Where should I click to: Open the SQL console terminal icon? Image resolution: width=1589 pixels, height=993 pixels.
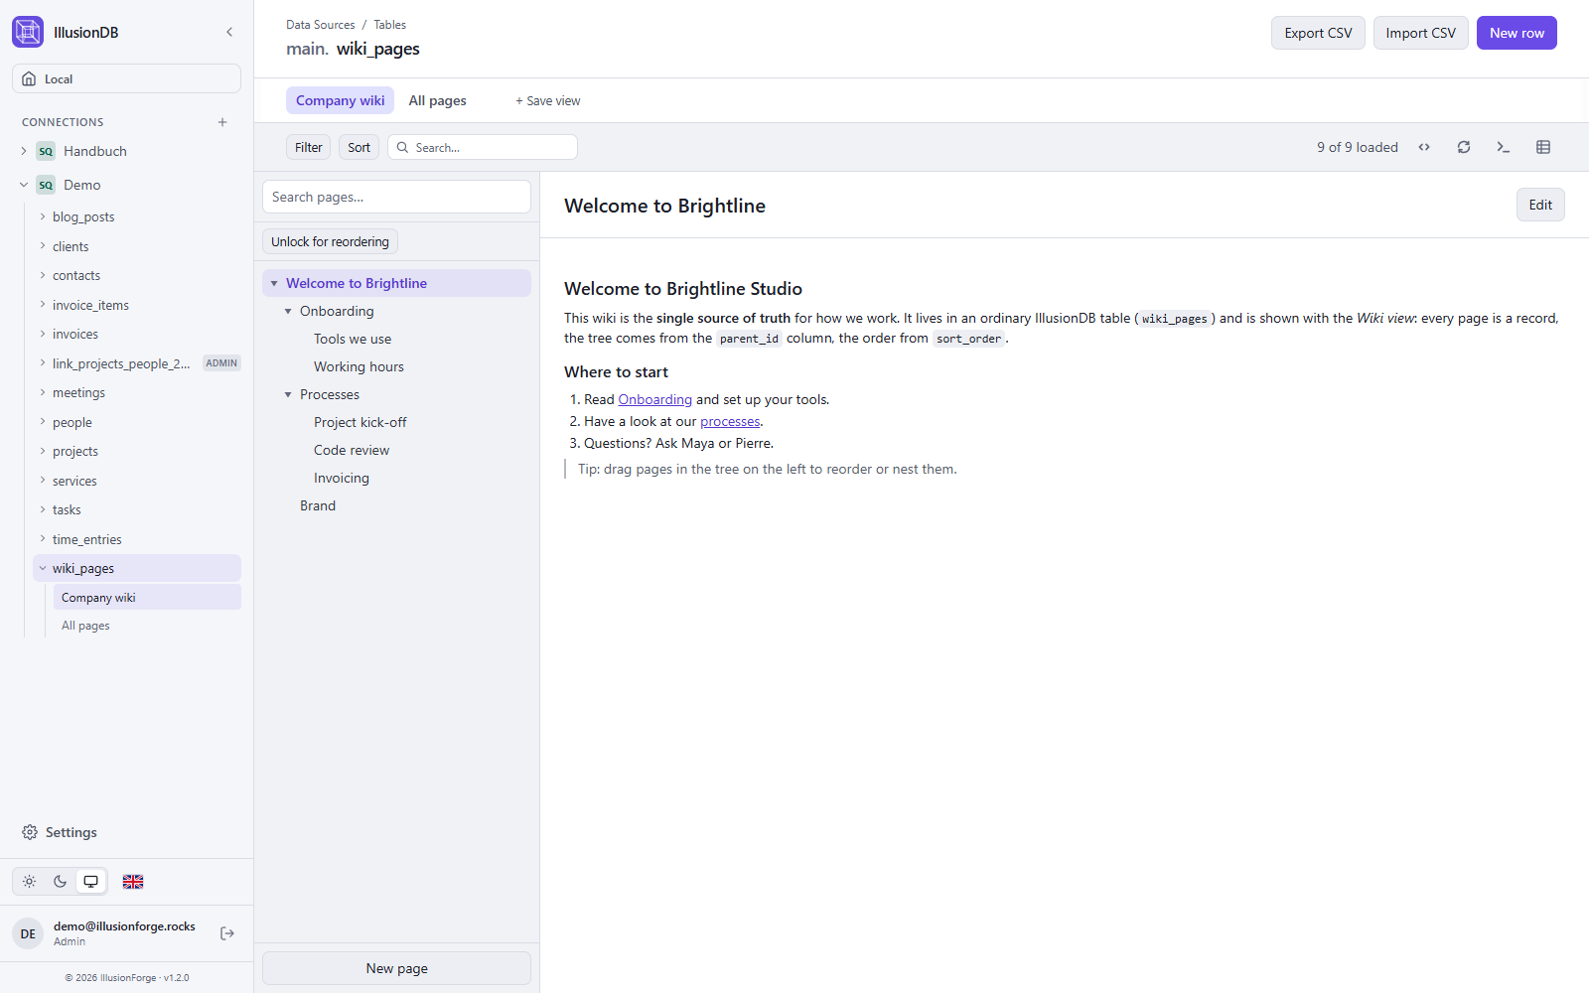click(1504, 147)
